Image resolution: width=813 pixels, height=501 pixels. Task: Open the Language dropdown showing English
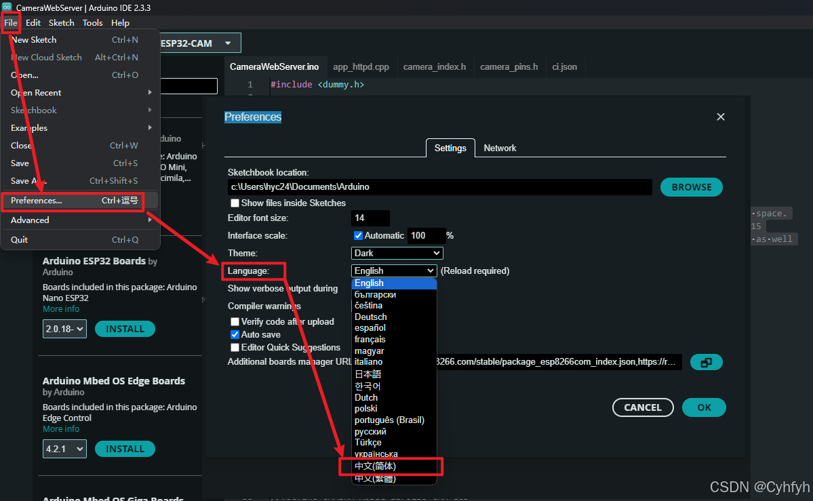[x=394, y=270]
